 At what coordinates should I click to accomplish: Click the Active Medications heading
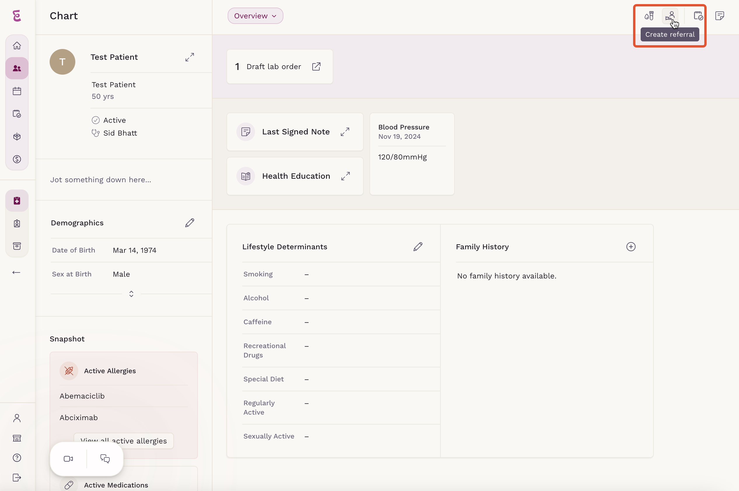pos(116,485)
